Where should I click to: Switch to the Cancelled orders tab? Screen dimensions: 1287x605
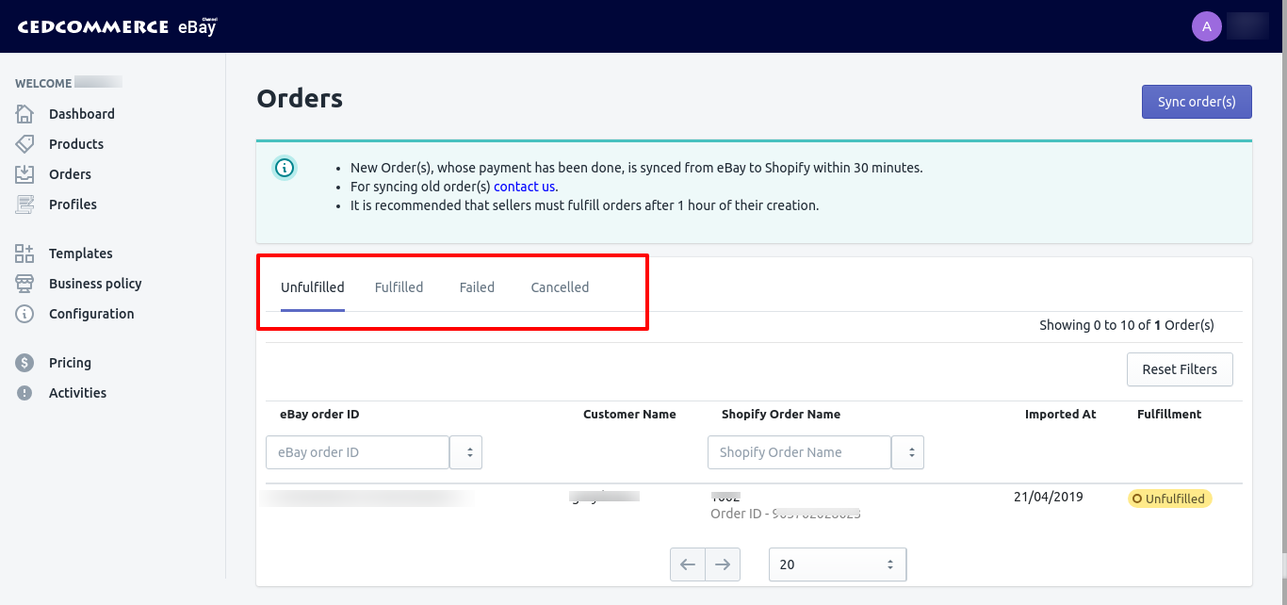[x=560, y=287]
